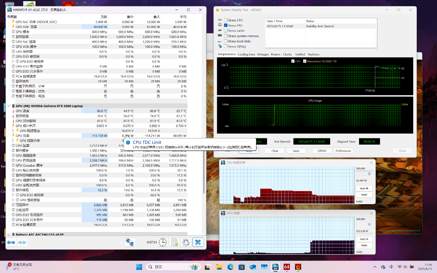Click the FurMark flame icon on the taskbar
The height and width of the screenshot is (273, 437).
click(298, 267)
